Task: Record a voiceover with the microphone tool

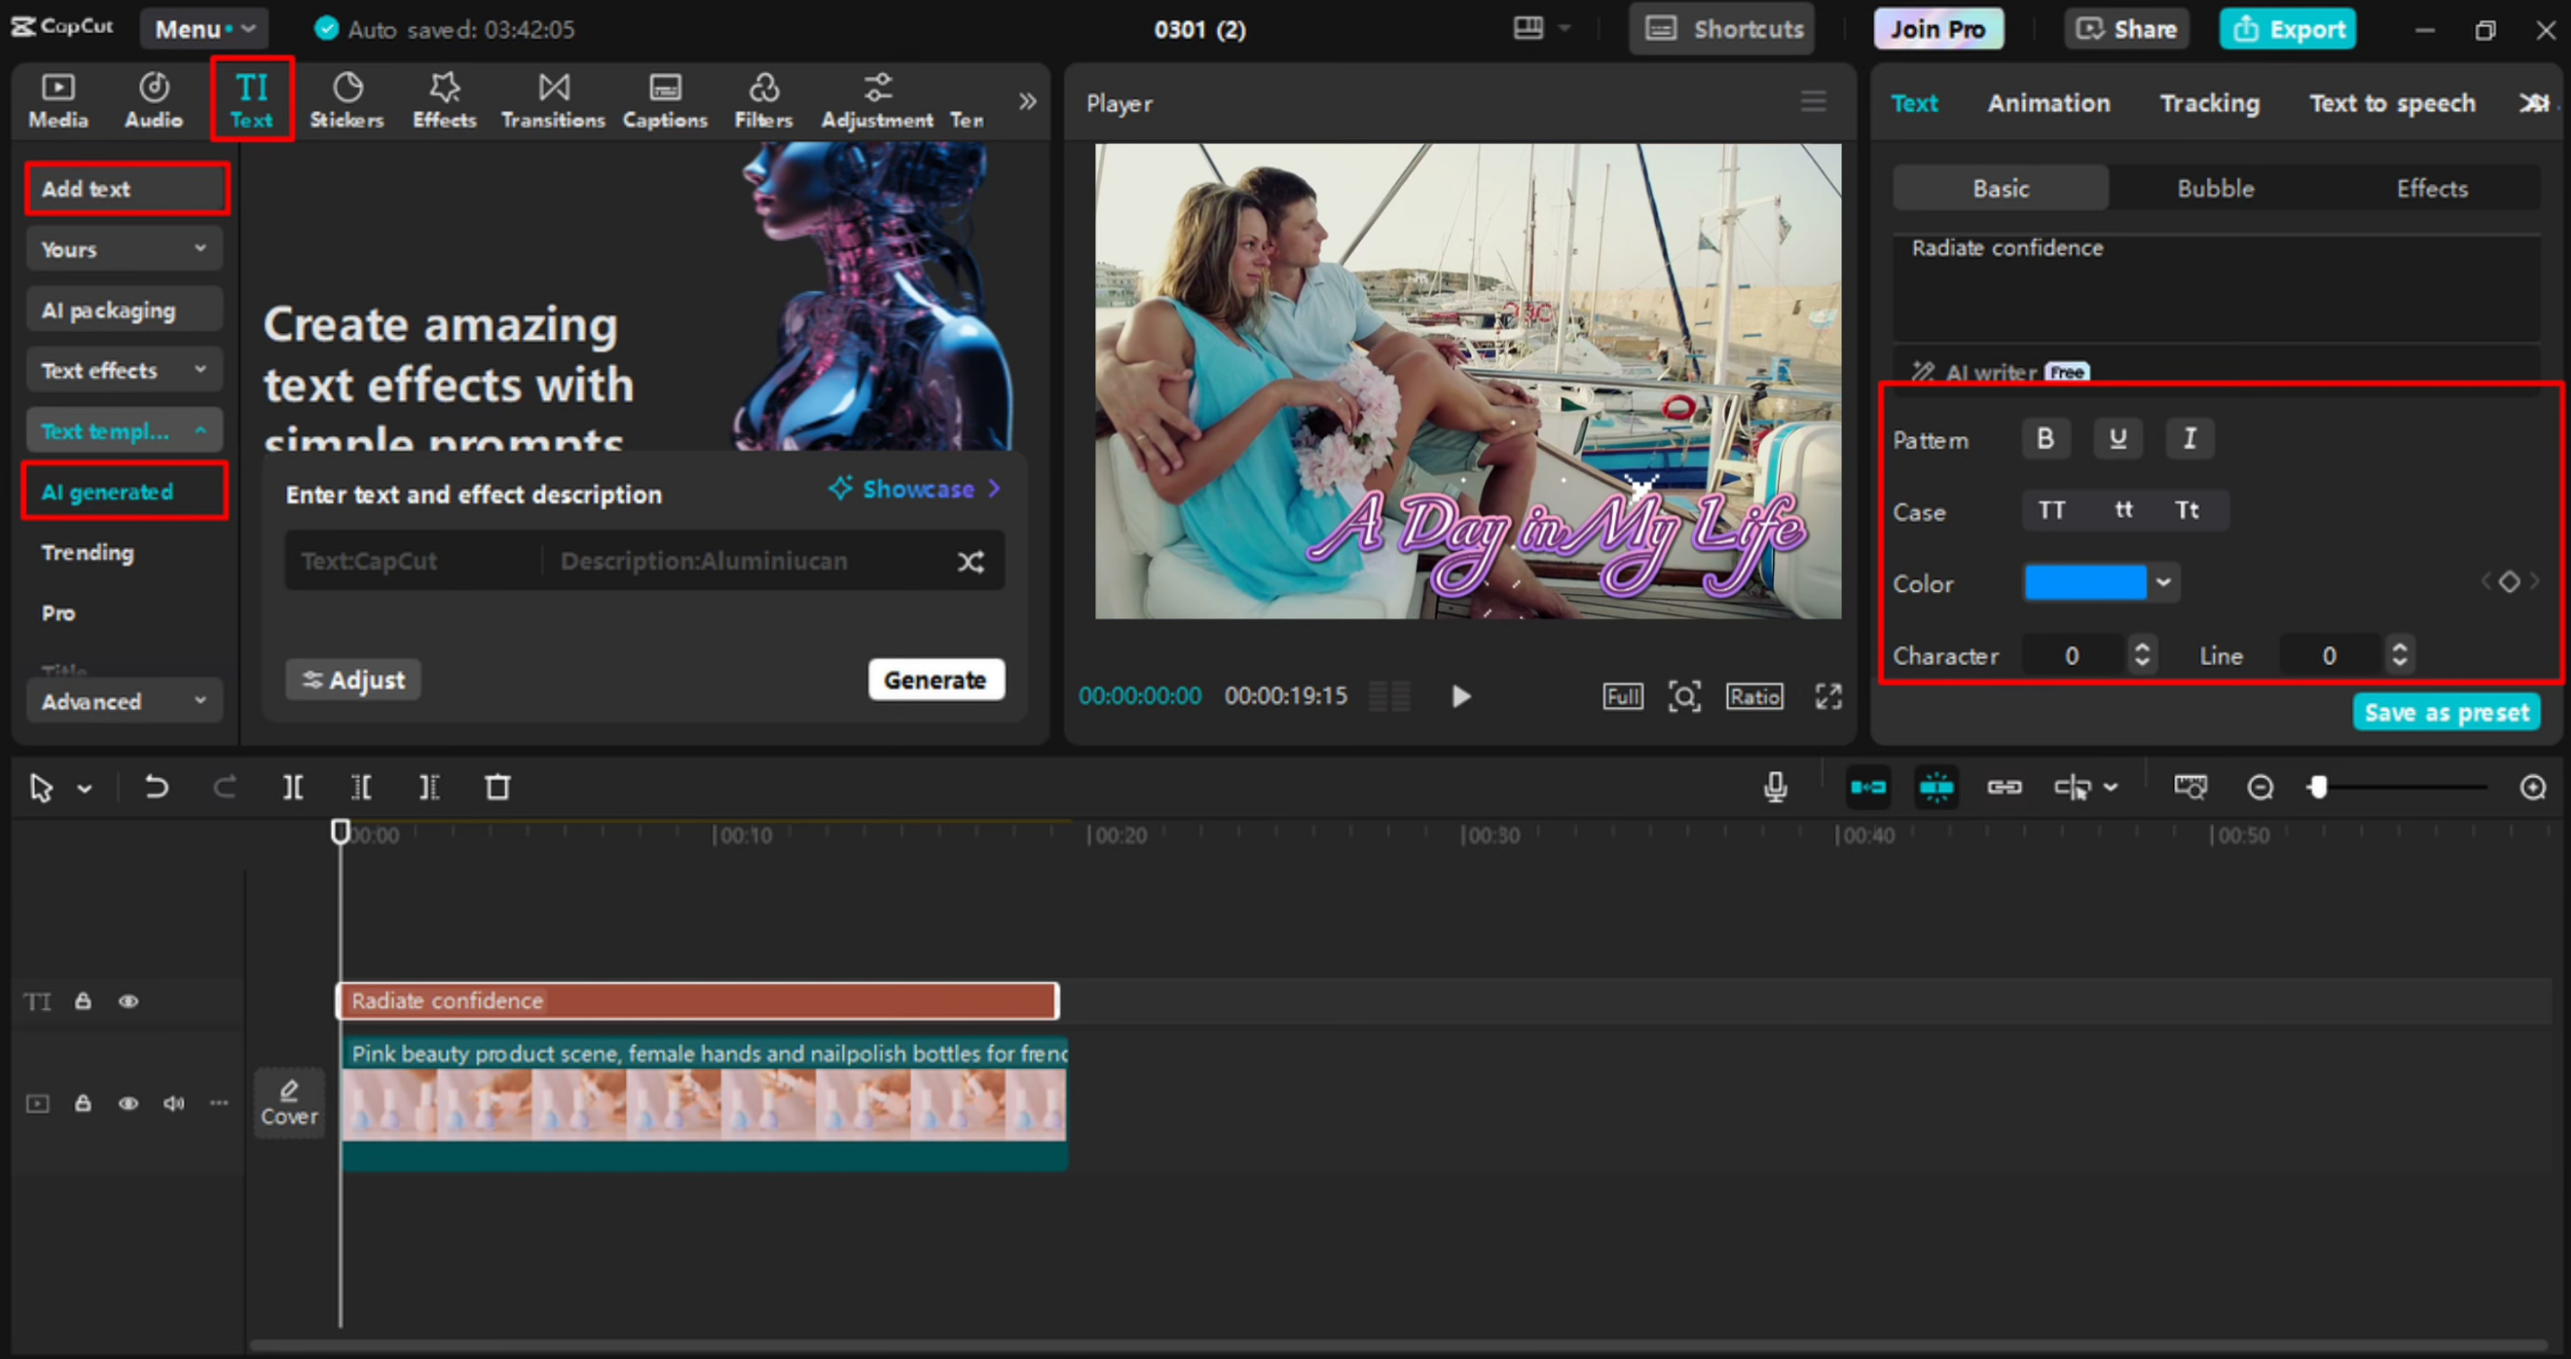Action: click(1776, 787)
